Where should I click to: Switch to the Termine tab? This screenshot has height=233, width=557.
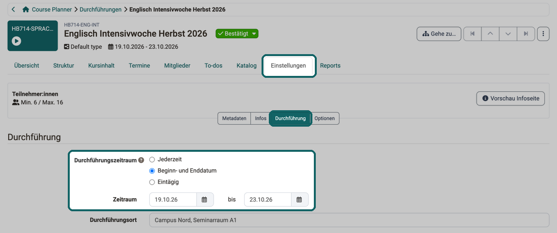point(139,66)
